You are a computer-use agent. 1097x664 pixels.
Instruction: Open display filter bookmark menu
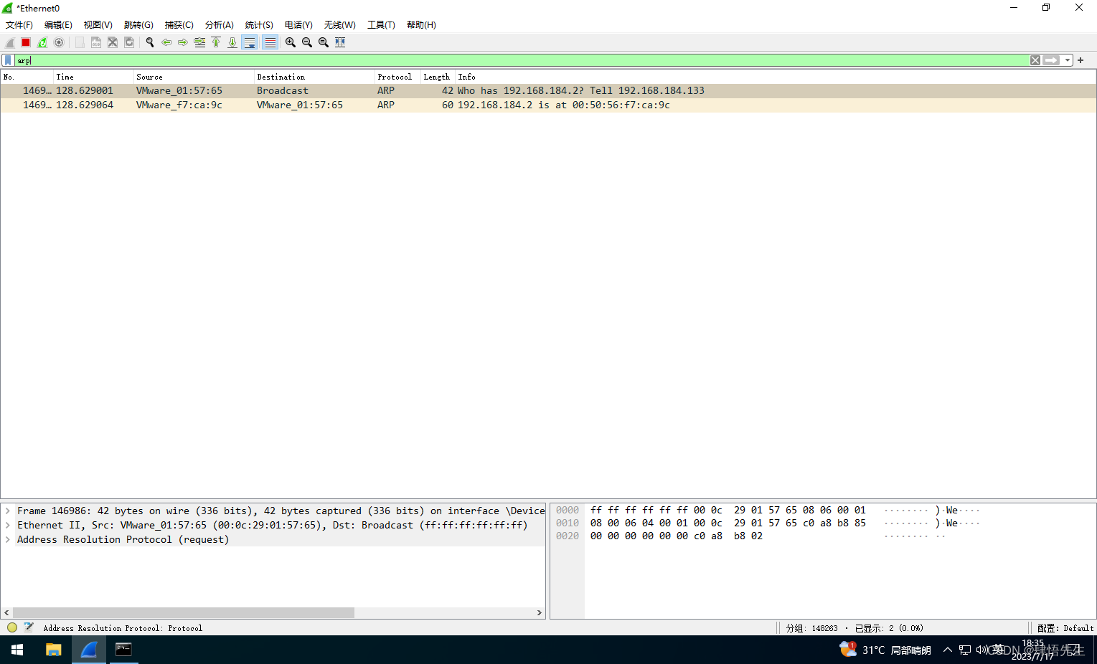8,60
